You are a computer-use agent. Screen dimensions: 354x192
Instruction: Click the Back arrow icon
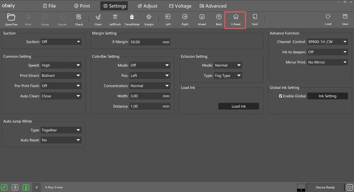[219, 17]
